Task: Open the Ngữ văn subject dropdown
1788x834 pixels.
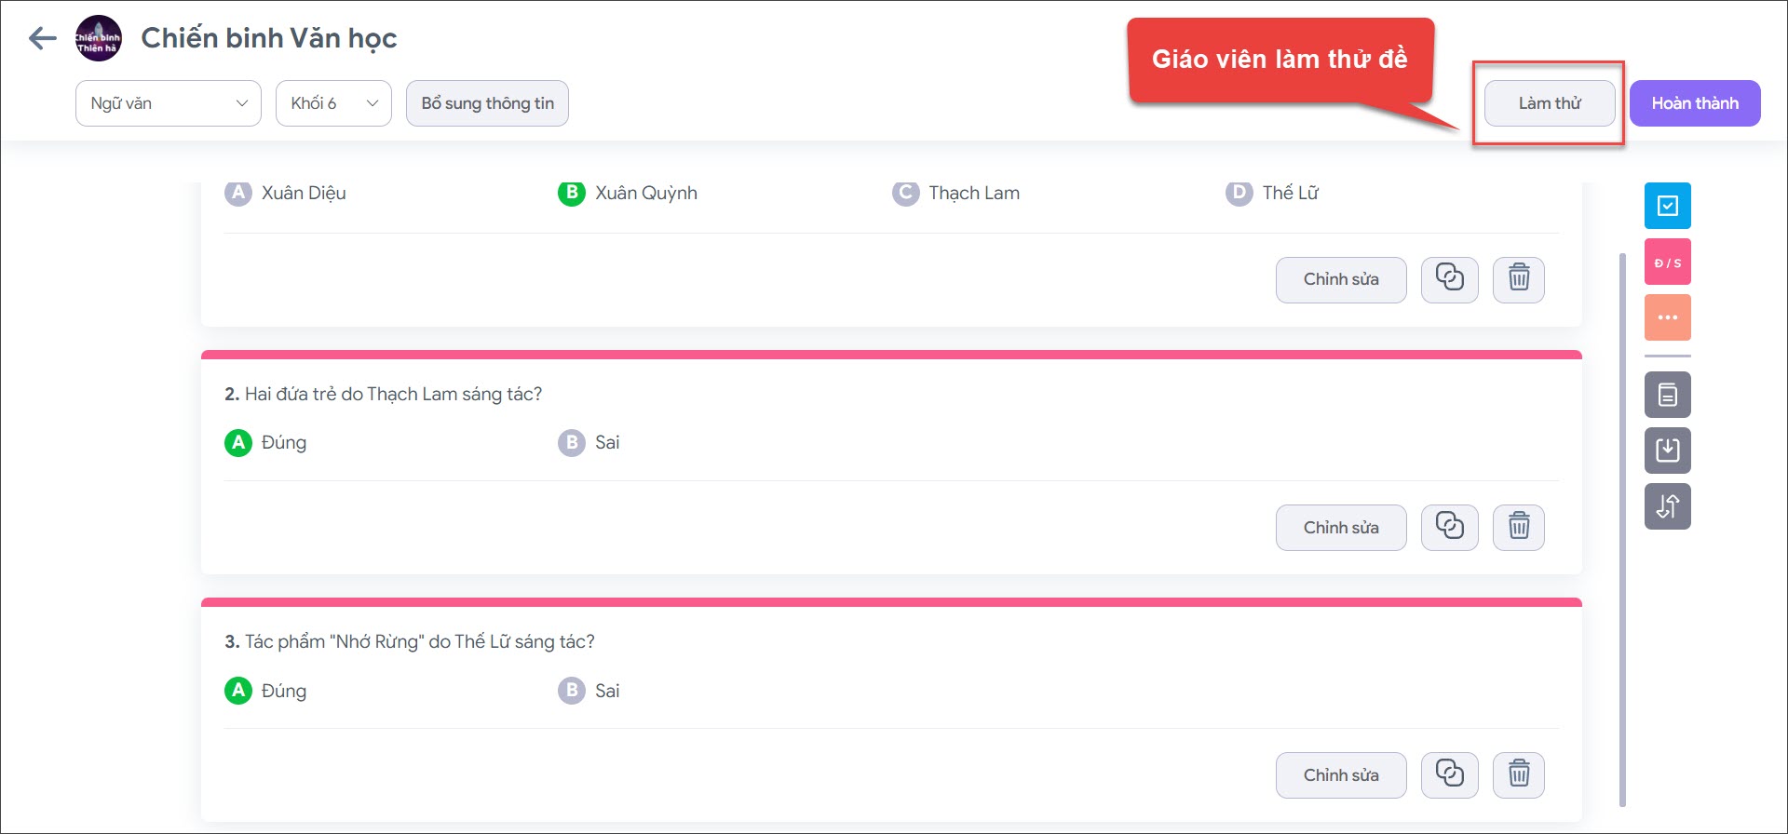Action: 169,103
